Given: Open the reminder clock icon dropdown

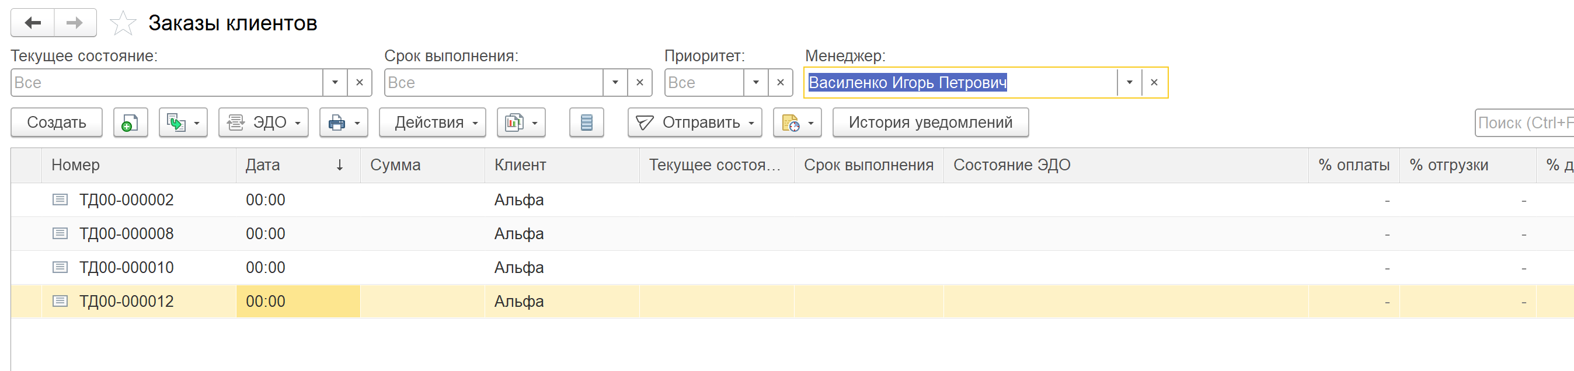Looking at the screenshot, I should 798,123.
